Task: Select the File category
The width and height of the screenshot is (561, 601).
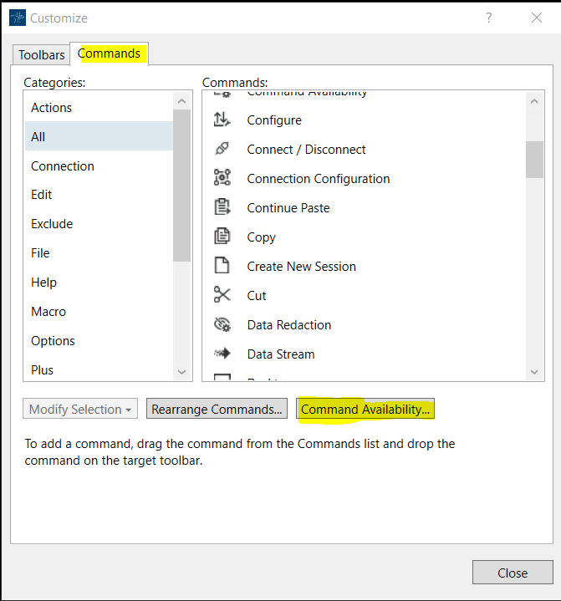Action: [99, 253]
